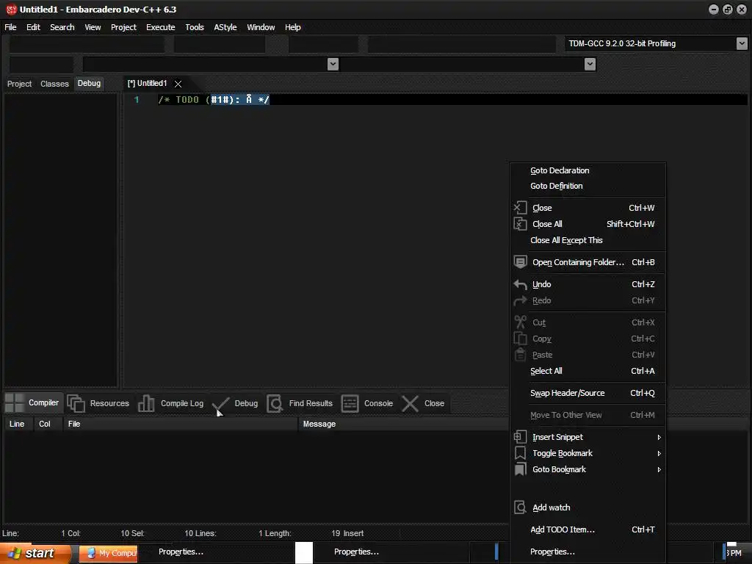
Task: Click My Computer taskbar button
Action: tap(109, 553)
